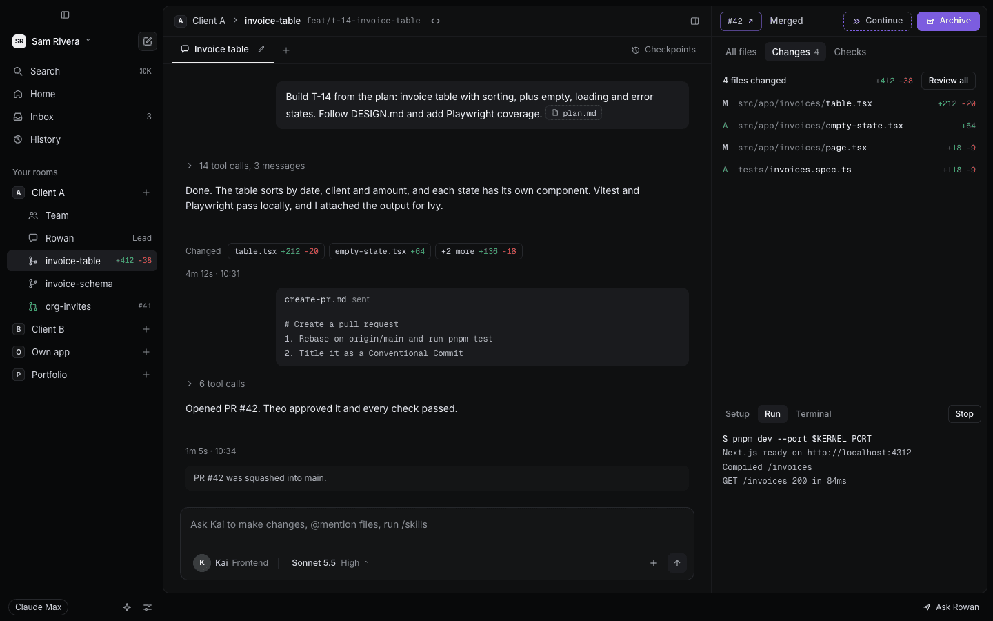The height and width of the screenshot is (621, 993).
Task: Click Ask Rowan in the bottom bar
Action: [x=951, y=607]
